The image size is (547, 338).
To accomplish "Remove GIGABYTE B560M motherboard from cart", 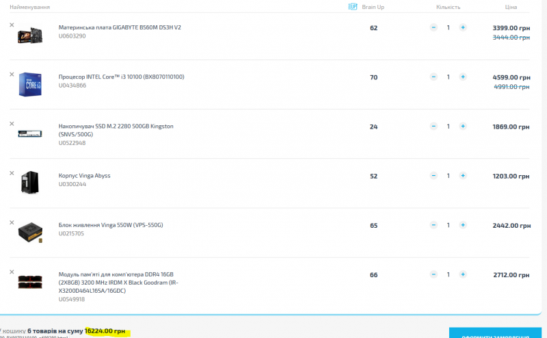I will [12, 25].
